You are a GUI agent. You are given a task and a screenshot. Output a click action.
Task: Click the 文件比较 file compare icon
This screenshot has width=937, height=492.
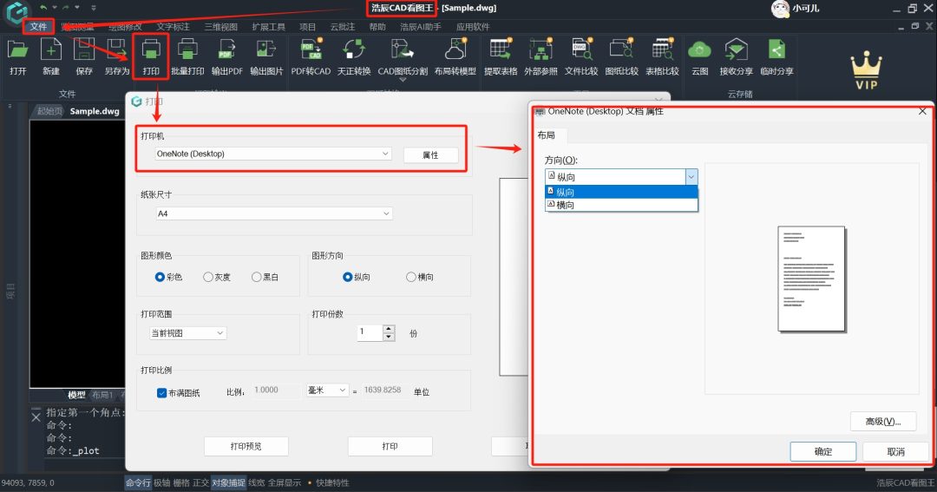pos(581,49)
